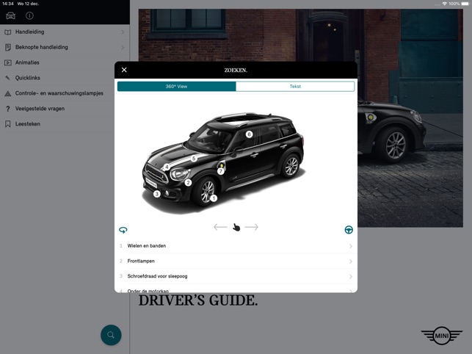Screen dimensions: 472x354
Task: Click the Wi-Fi status icon
Action: (444, 4)
